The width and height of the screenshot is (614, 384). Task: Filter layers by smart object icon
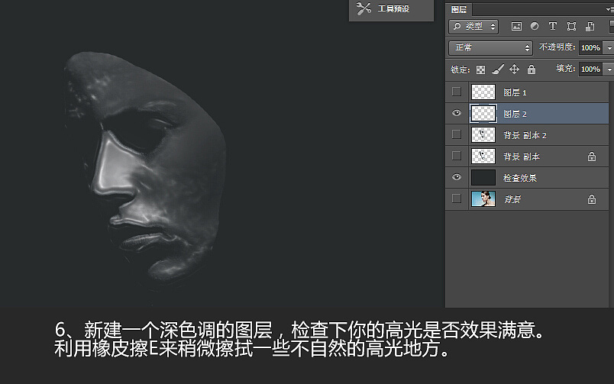point(590,26)
